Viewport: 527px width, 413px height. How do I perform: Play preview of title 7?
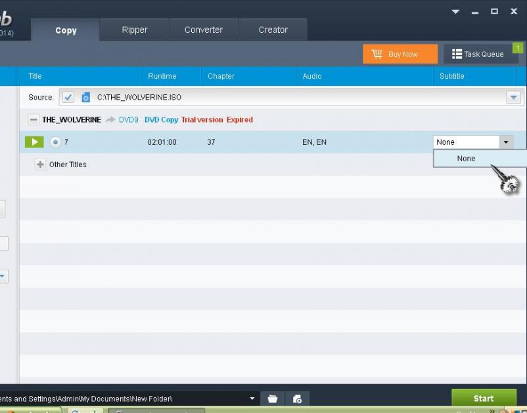[34, 142]
